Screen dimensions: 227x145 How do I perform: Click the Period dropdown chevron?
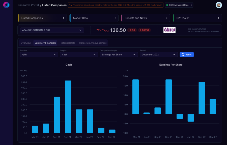coord(174,54)
